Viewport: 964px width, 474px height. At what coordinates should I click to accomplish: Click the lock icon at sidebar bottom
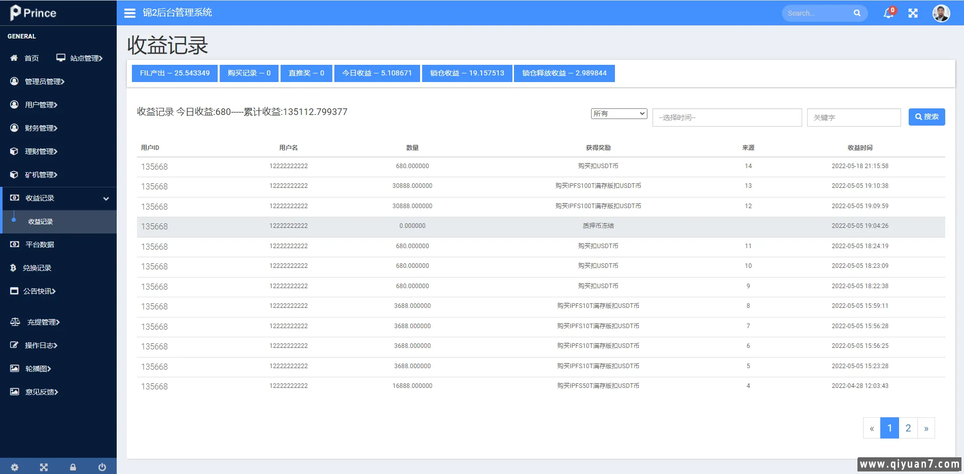73,467
